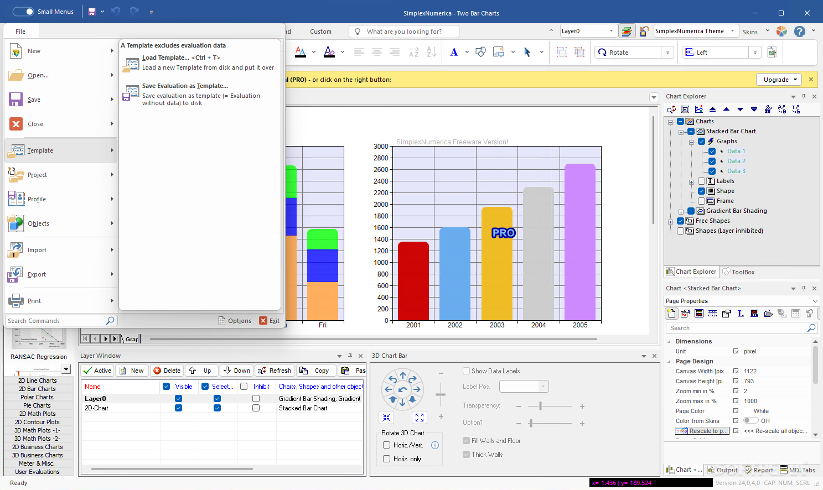This screenshot has height=490, width=823.
Task: Open SimplexNumerica Theme dropdown
Action: coord(732,31)
